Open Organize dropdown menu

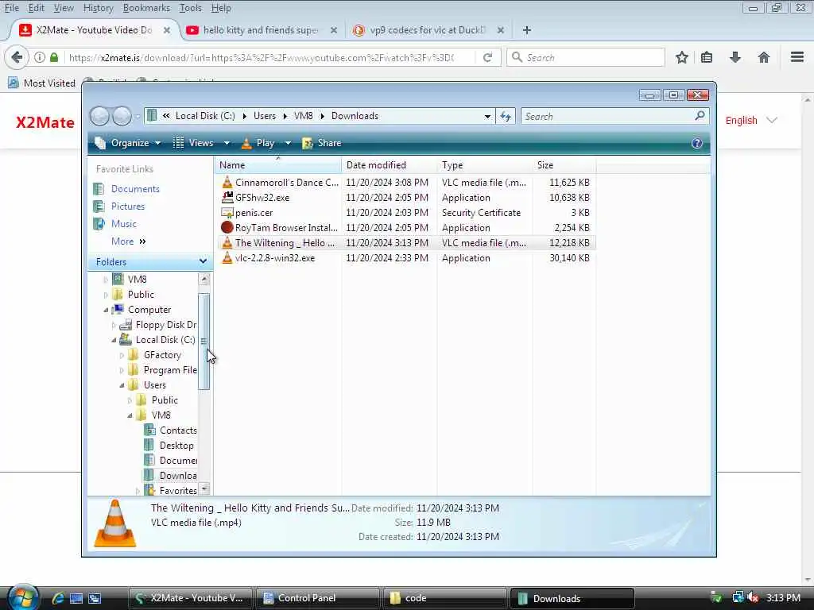pos(128,143)
